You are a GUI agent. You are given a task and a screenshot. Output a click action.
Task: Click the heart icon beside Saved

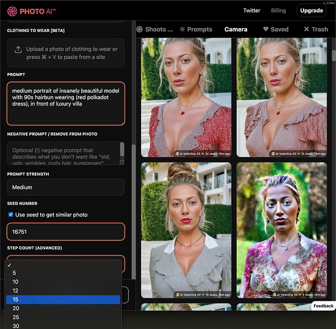point(265,29)
